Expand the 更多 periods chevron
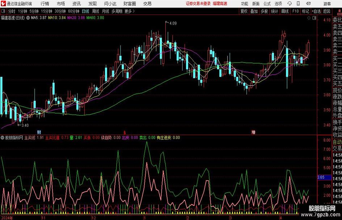The width and height of the screenshot is (342, 220). [x=134, y=11]
